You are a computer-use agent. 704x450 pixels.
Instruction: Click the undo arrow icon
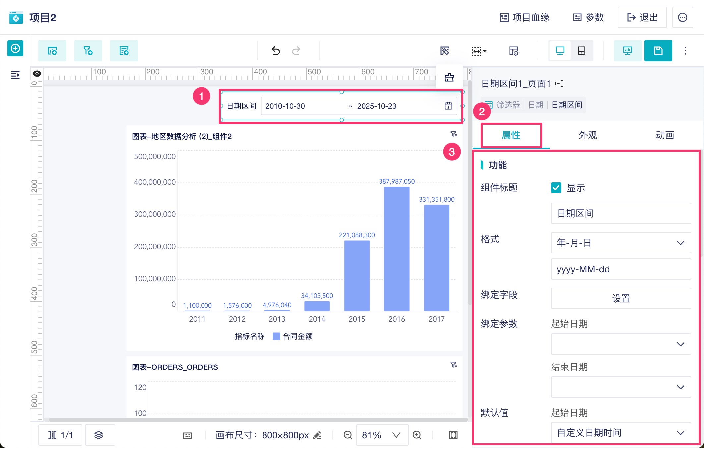pyautogui.click(x=276, y=51)
